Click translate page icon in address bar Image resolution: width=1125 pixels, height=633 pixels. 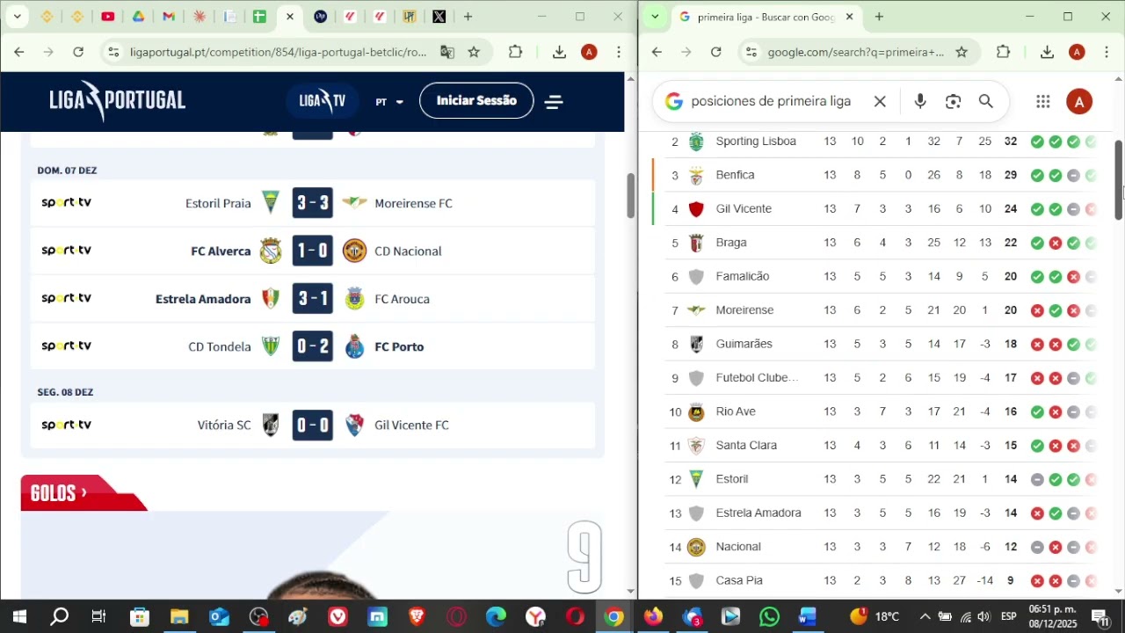point(447,52)
